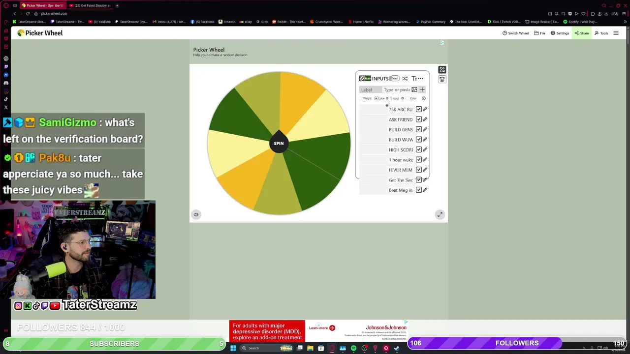Uncheck the '75K ARC RU' input
This screenshot has width=630, height=354.
pyautogui.click(x=419, y=109)
